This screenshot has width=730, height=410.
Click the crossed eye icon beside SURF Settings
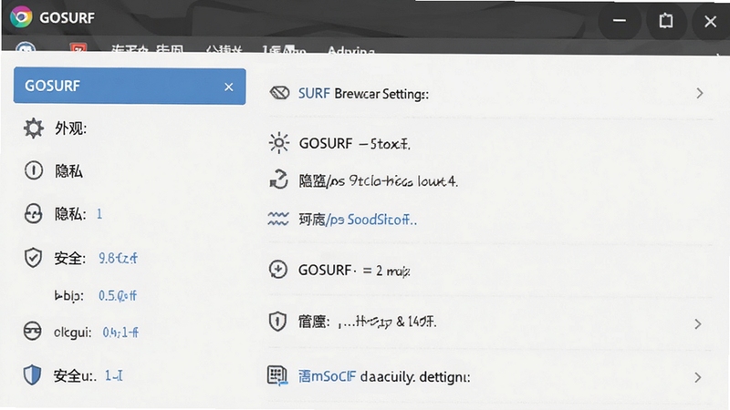tap(279, 93)
